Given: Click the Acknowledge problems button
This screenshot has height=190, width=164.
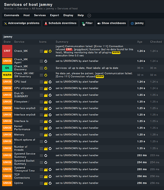Looking at the screenshot, I should click(22, 24).
